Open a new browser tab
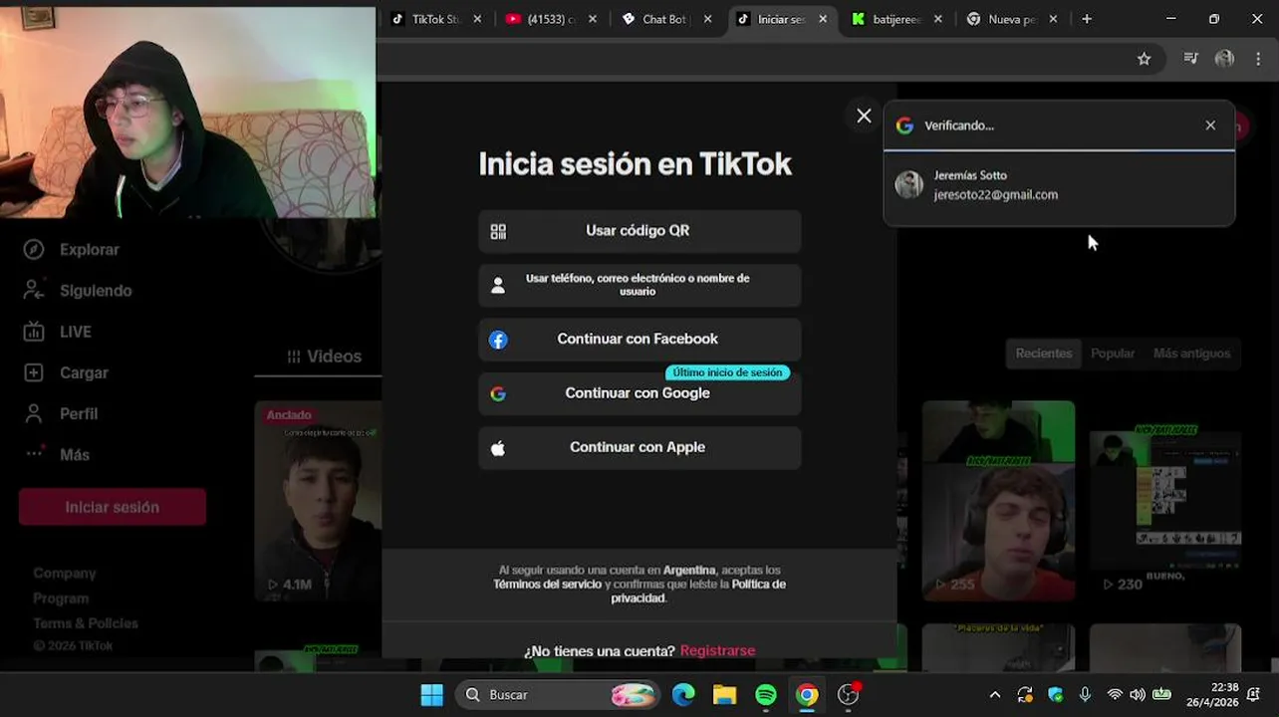The height and width of the screenshot is (717, 1279). click(x=1087, y=19)
